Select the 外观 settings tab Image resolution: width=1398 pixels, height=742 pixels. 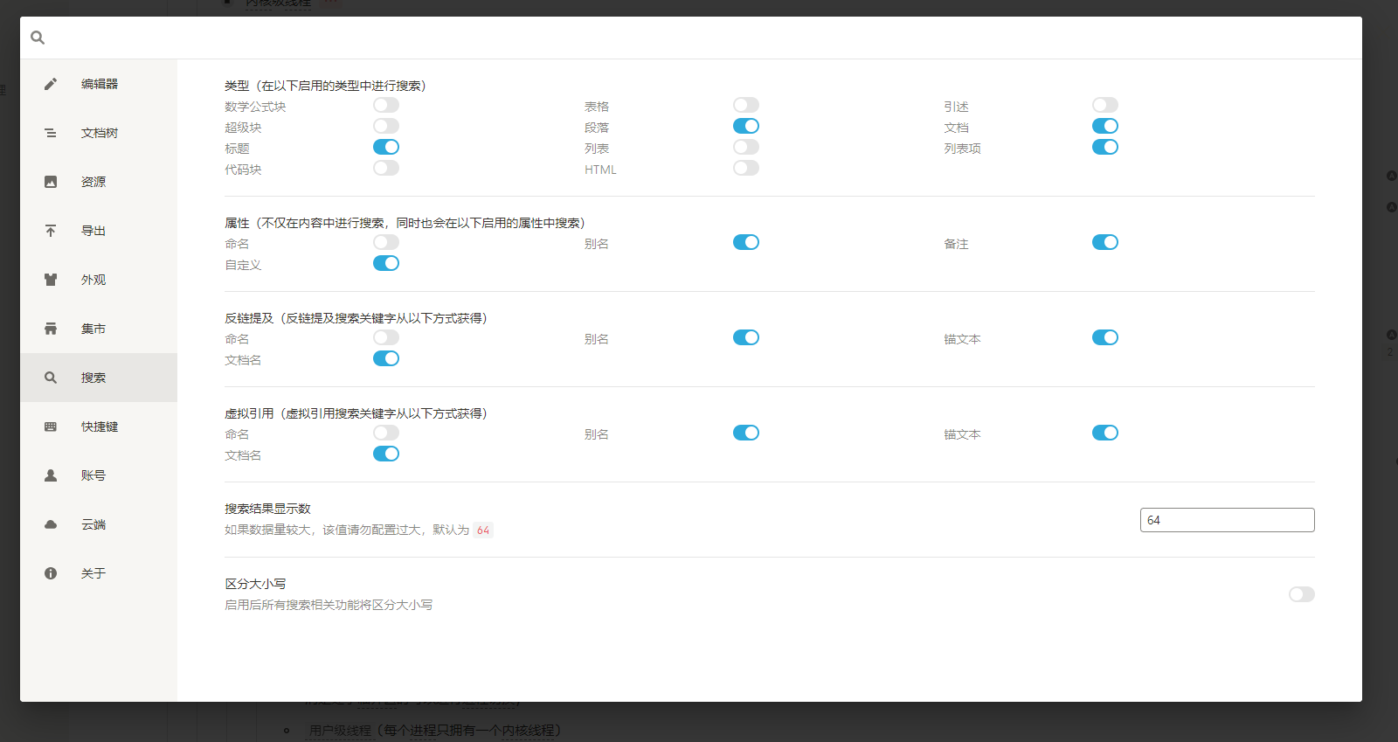[x=99, y=280]
